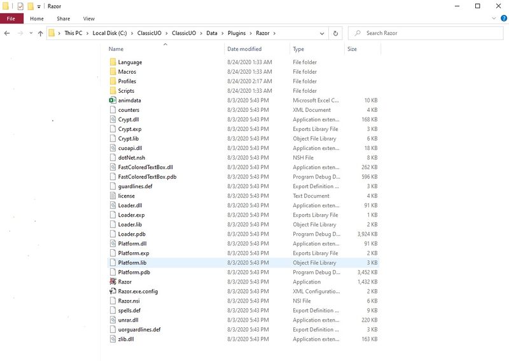Screen dimensions: 509x361
Task: Select the Macros folder icon
Action: click(x=113, y=72)
